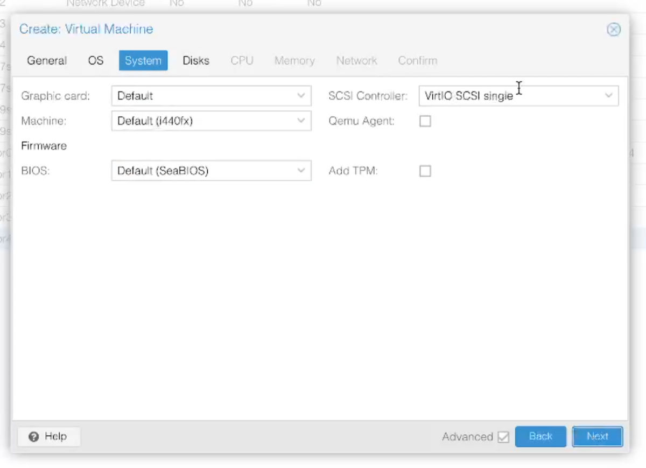Switch to the Confirm tab
Screen dimensions: 646x468
[417, 60]
